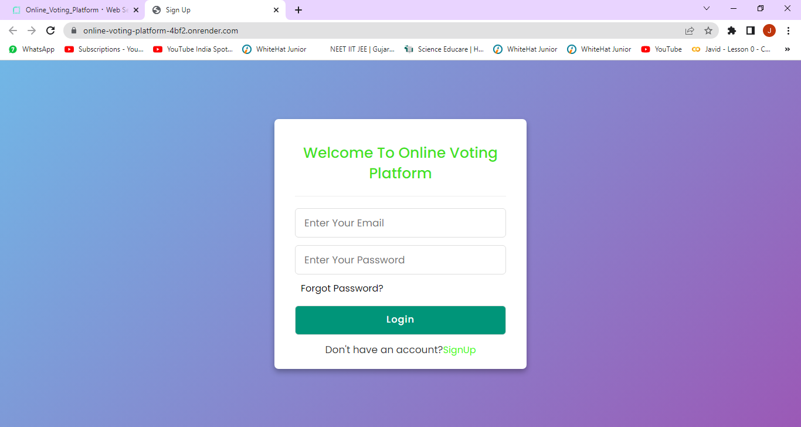The image size is (801, 427).
Task: Click the browser extensions puzzle icon
Action: (731, 30)
